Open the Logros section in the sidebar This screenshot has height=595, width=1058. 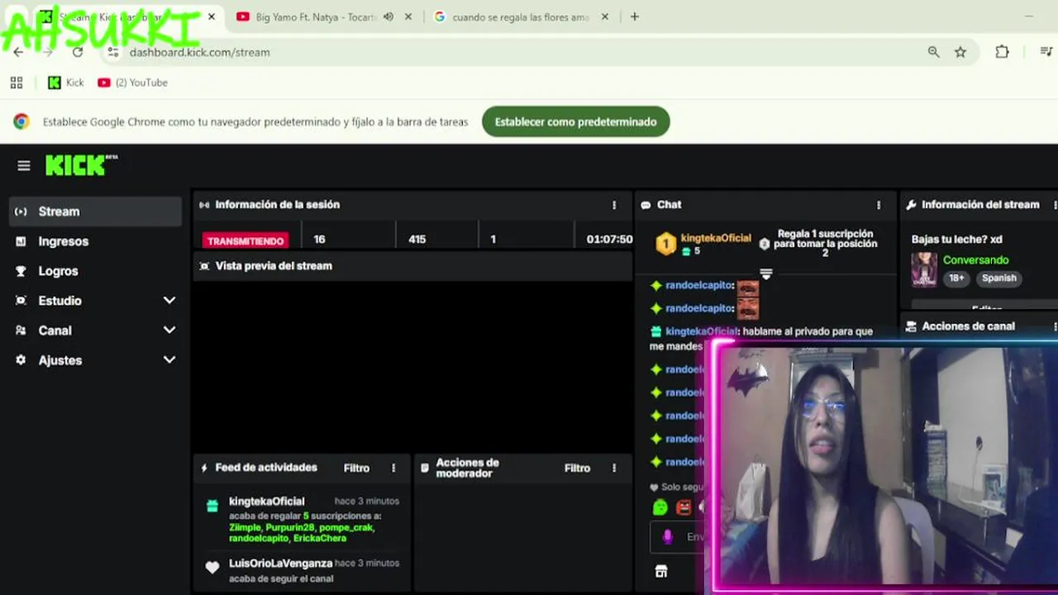tap(95, 271)
